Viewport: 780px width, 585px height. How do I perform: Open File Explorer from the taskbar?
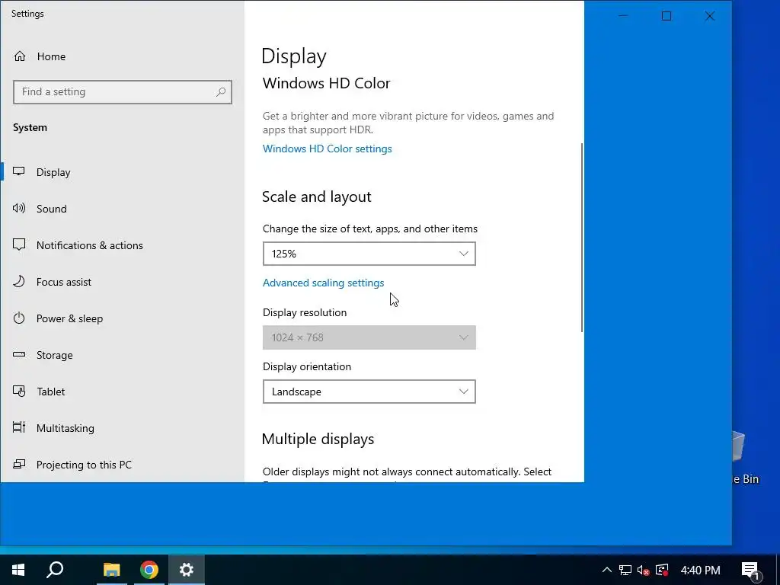pos(111,570)
